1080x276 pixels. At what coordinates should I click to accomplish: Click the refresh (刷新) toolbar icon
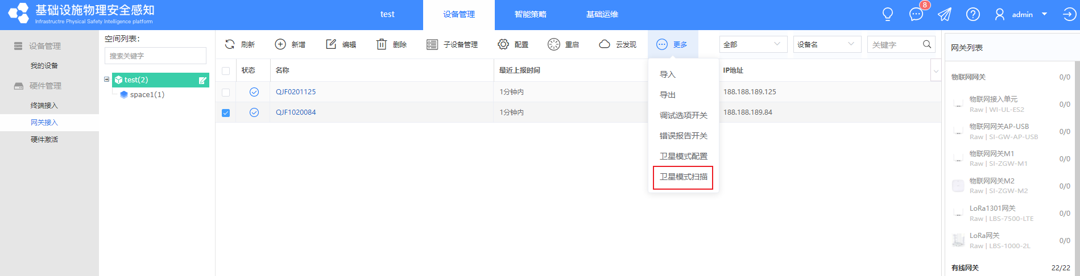tap(230, 44)
